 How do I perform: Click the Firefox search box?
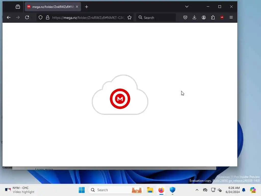coord(156,18)
